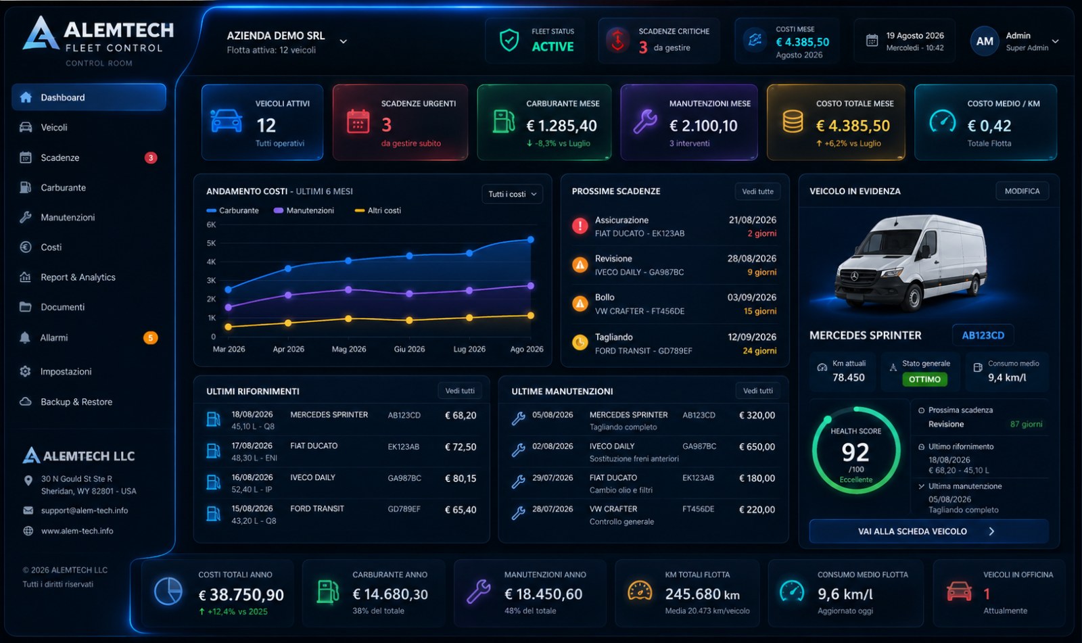Click the Allarmi bell icon
Image resolution: width=1082 pixels, height=643 pixels.
click(x=26, y=337)
